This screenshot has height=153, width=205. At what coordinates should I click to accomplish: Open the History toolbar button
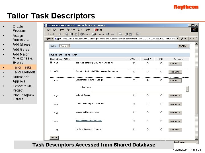(x=111, y=34)
